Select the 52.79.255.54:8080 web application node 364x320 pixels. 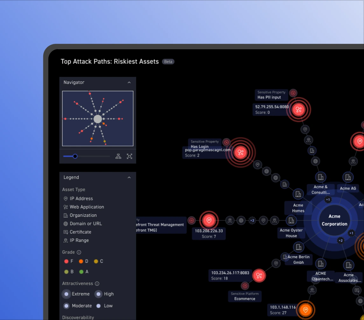tap(298, 110)
